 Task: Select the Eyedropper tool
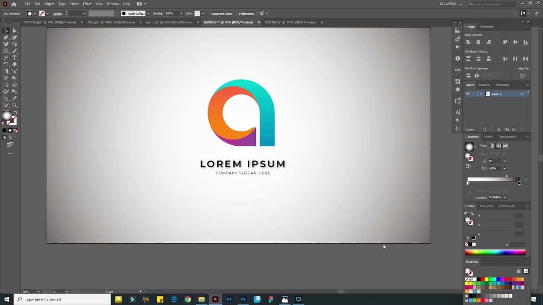tap(14, 98)
